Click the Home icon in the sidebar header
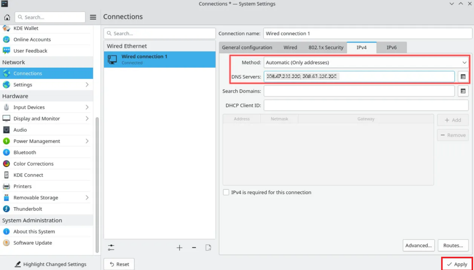474x270 pixels. (7, 17)
